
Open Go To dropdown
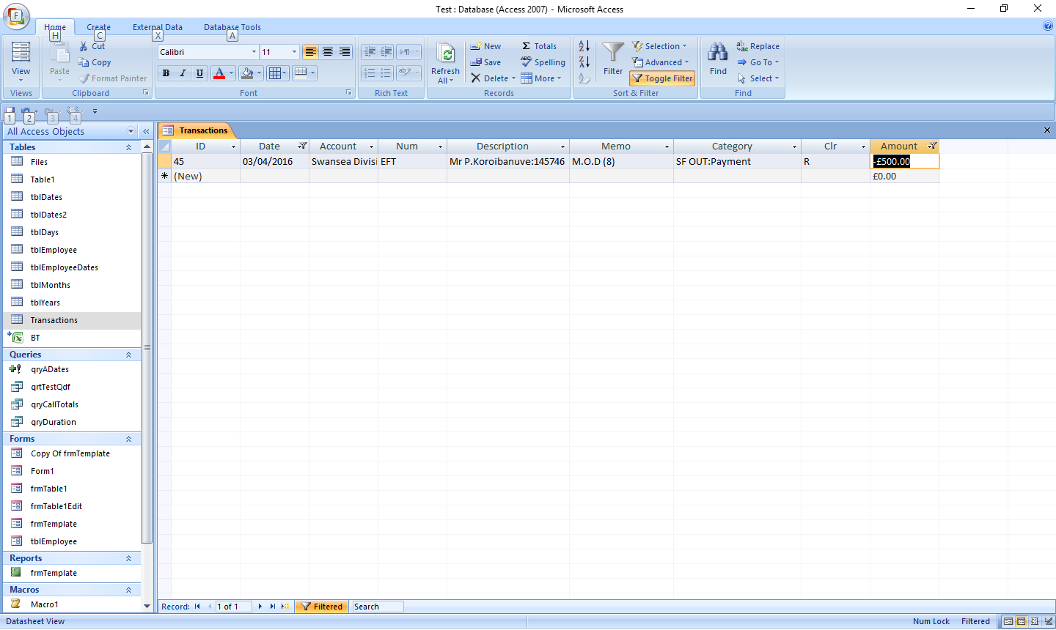758,62
